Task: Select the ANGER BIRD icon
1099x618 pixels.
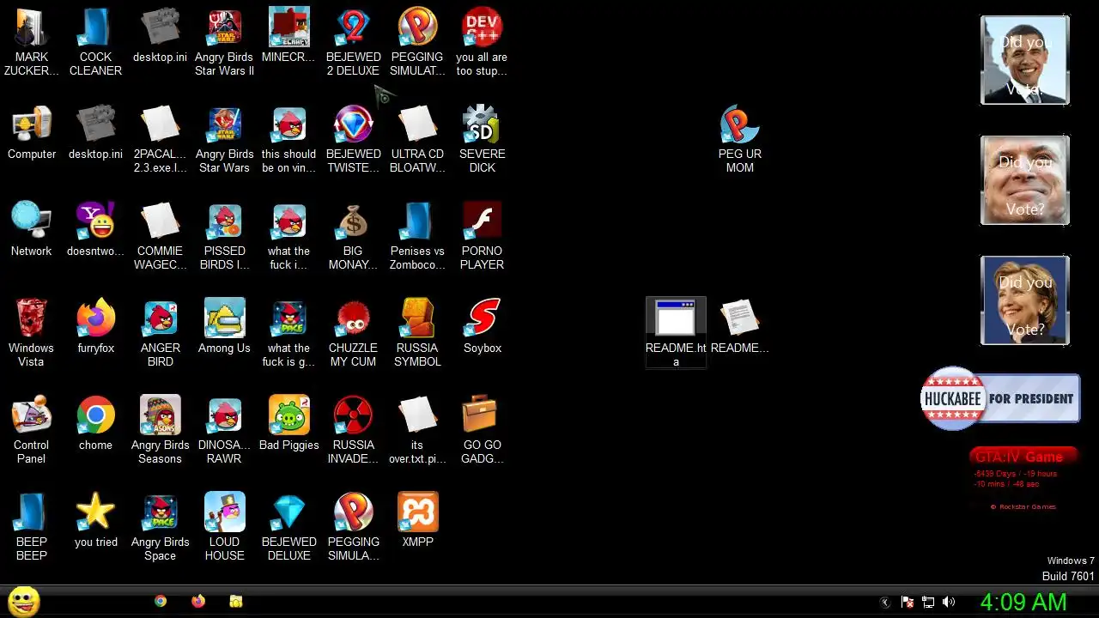Action: (160, 333)
